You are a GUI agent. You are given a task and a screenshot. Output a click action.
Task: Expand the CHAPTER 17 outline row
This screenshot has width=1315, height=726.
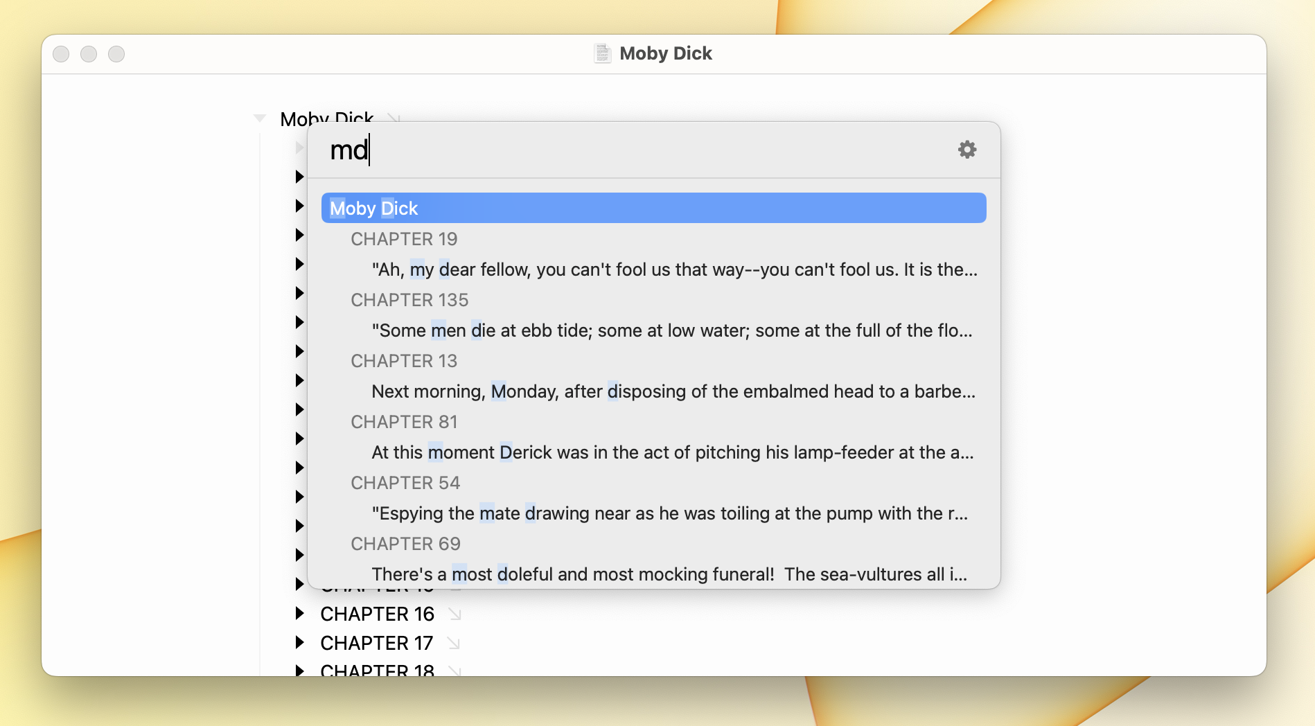(299, 642)
